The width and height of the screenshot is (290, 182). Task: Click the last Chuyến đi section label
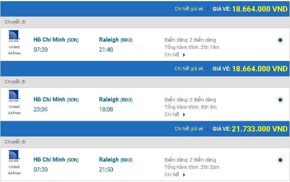15,142
